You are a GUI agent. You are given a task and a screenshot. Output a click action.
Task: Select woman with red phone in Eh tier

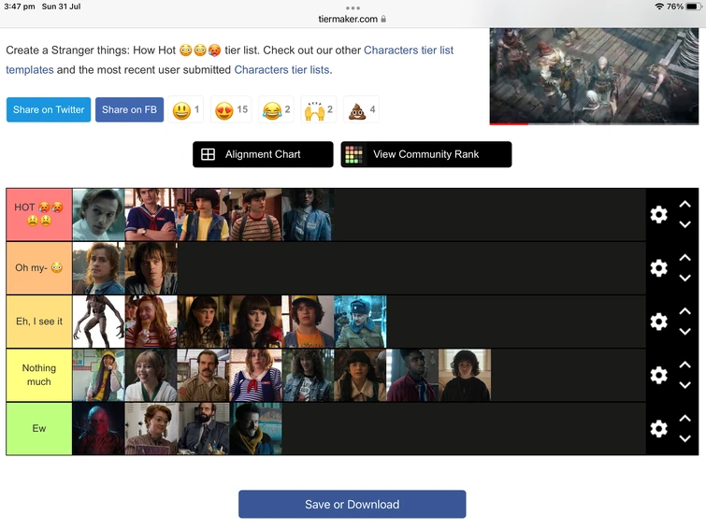255,322
